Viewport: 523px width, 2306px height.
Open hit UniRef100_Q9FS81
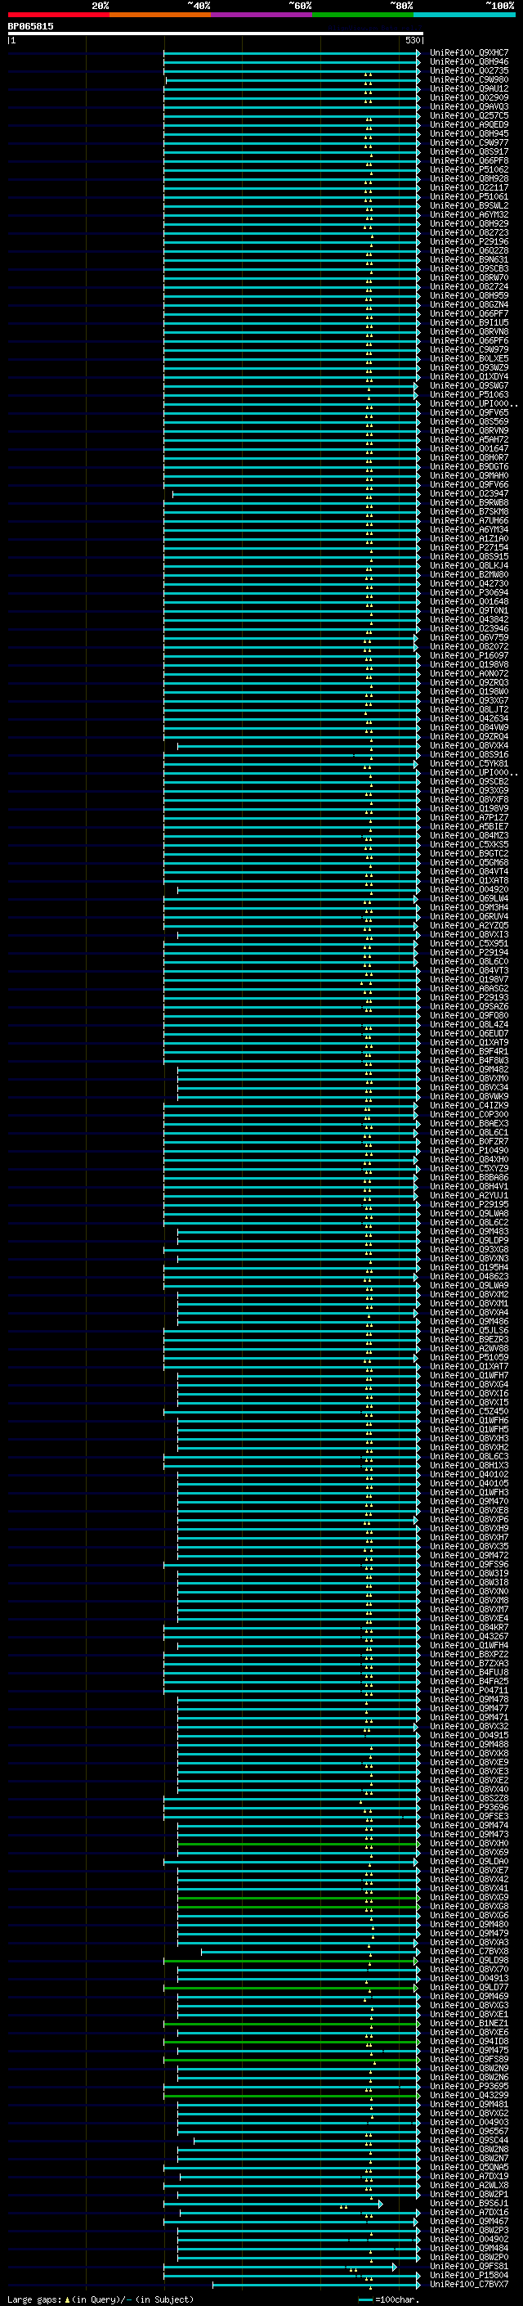(469, 2266)
